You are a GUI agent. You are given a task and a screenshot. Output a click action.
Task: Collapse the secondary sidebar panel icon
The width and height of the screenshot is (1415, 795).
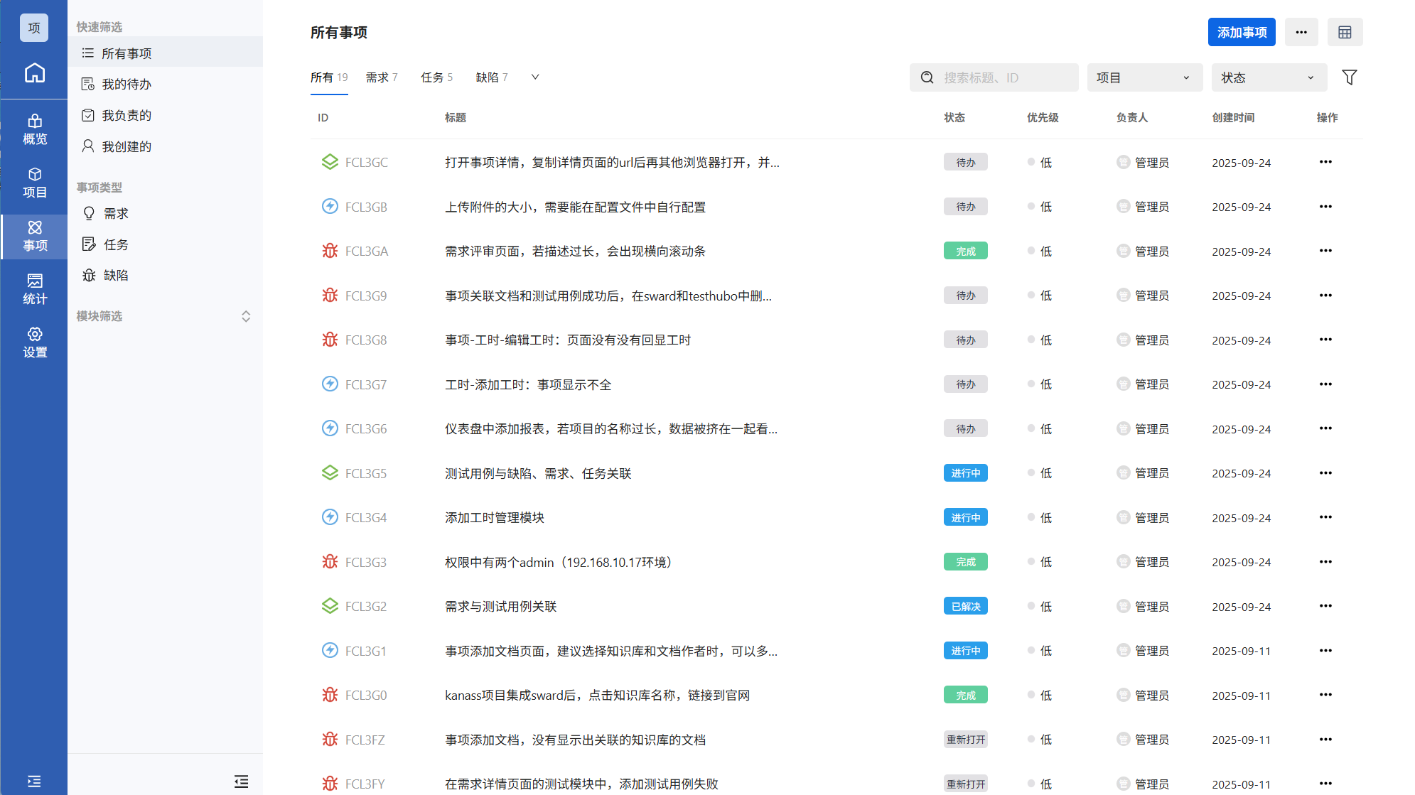point(241,782)
